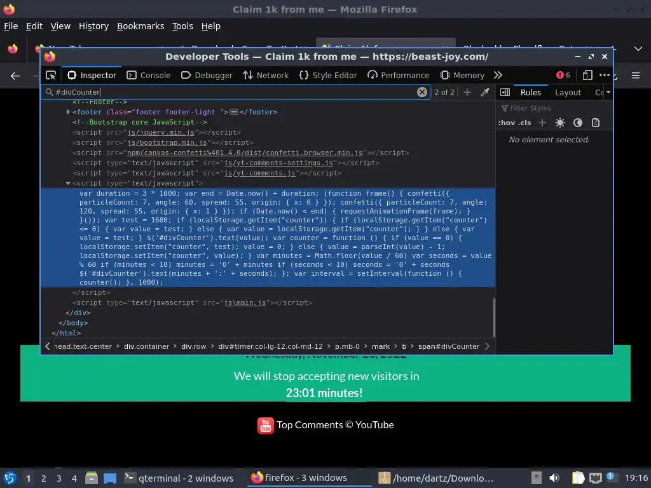Select p.mb-0 breadcrumb
The height and width of the screenshot is (488, 651).
coord(347,346)
